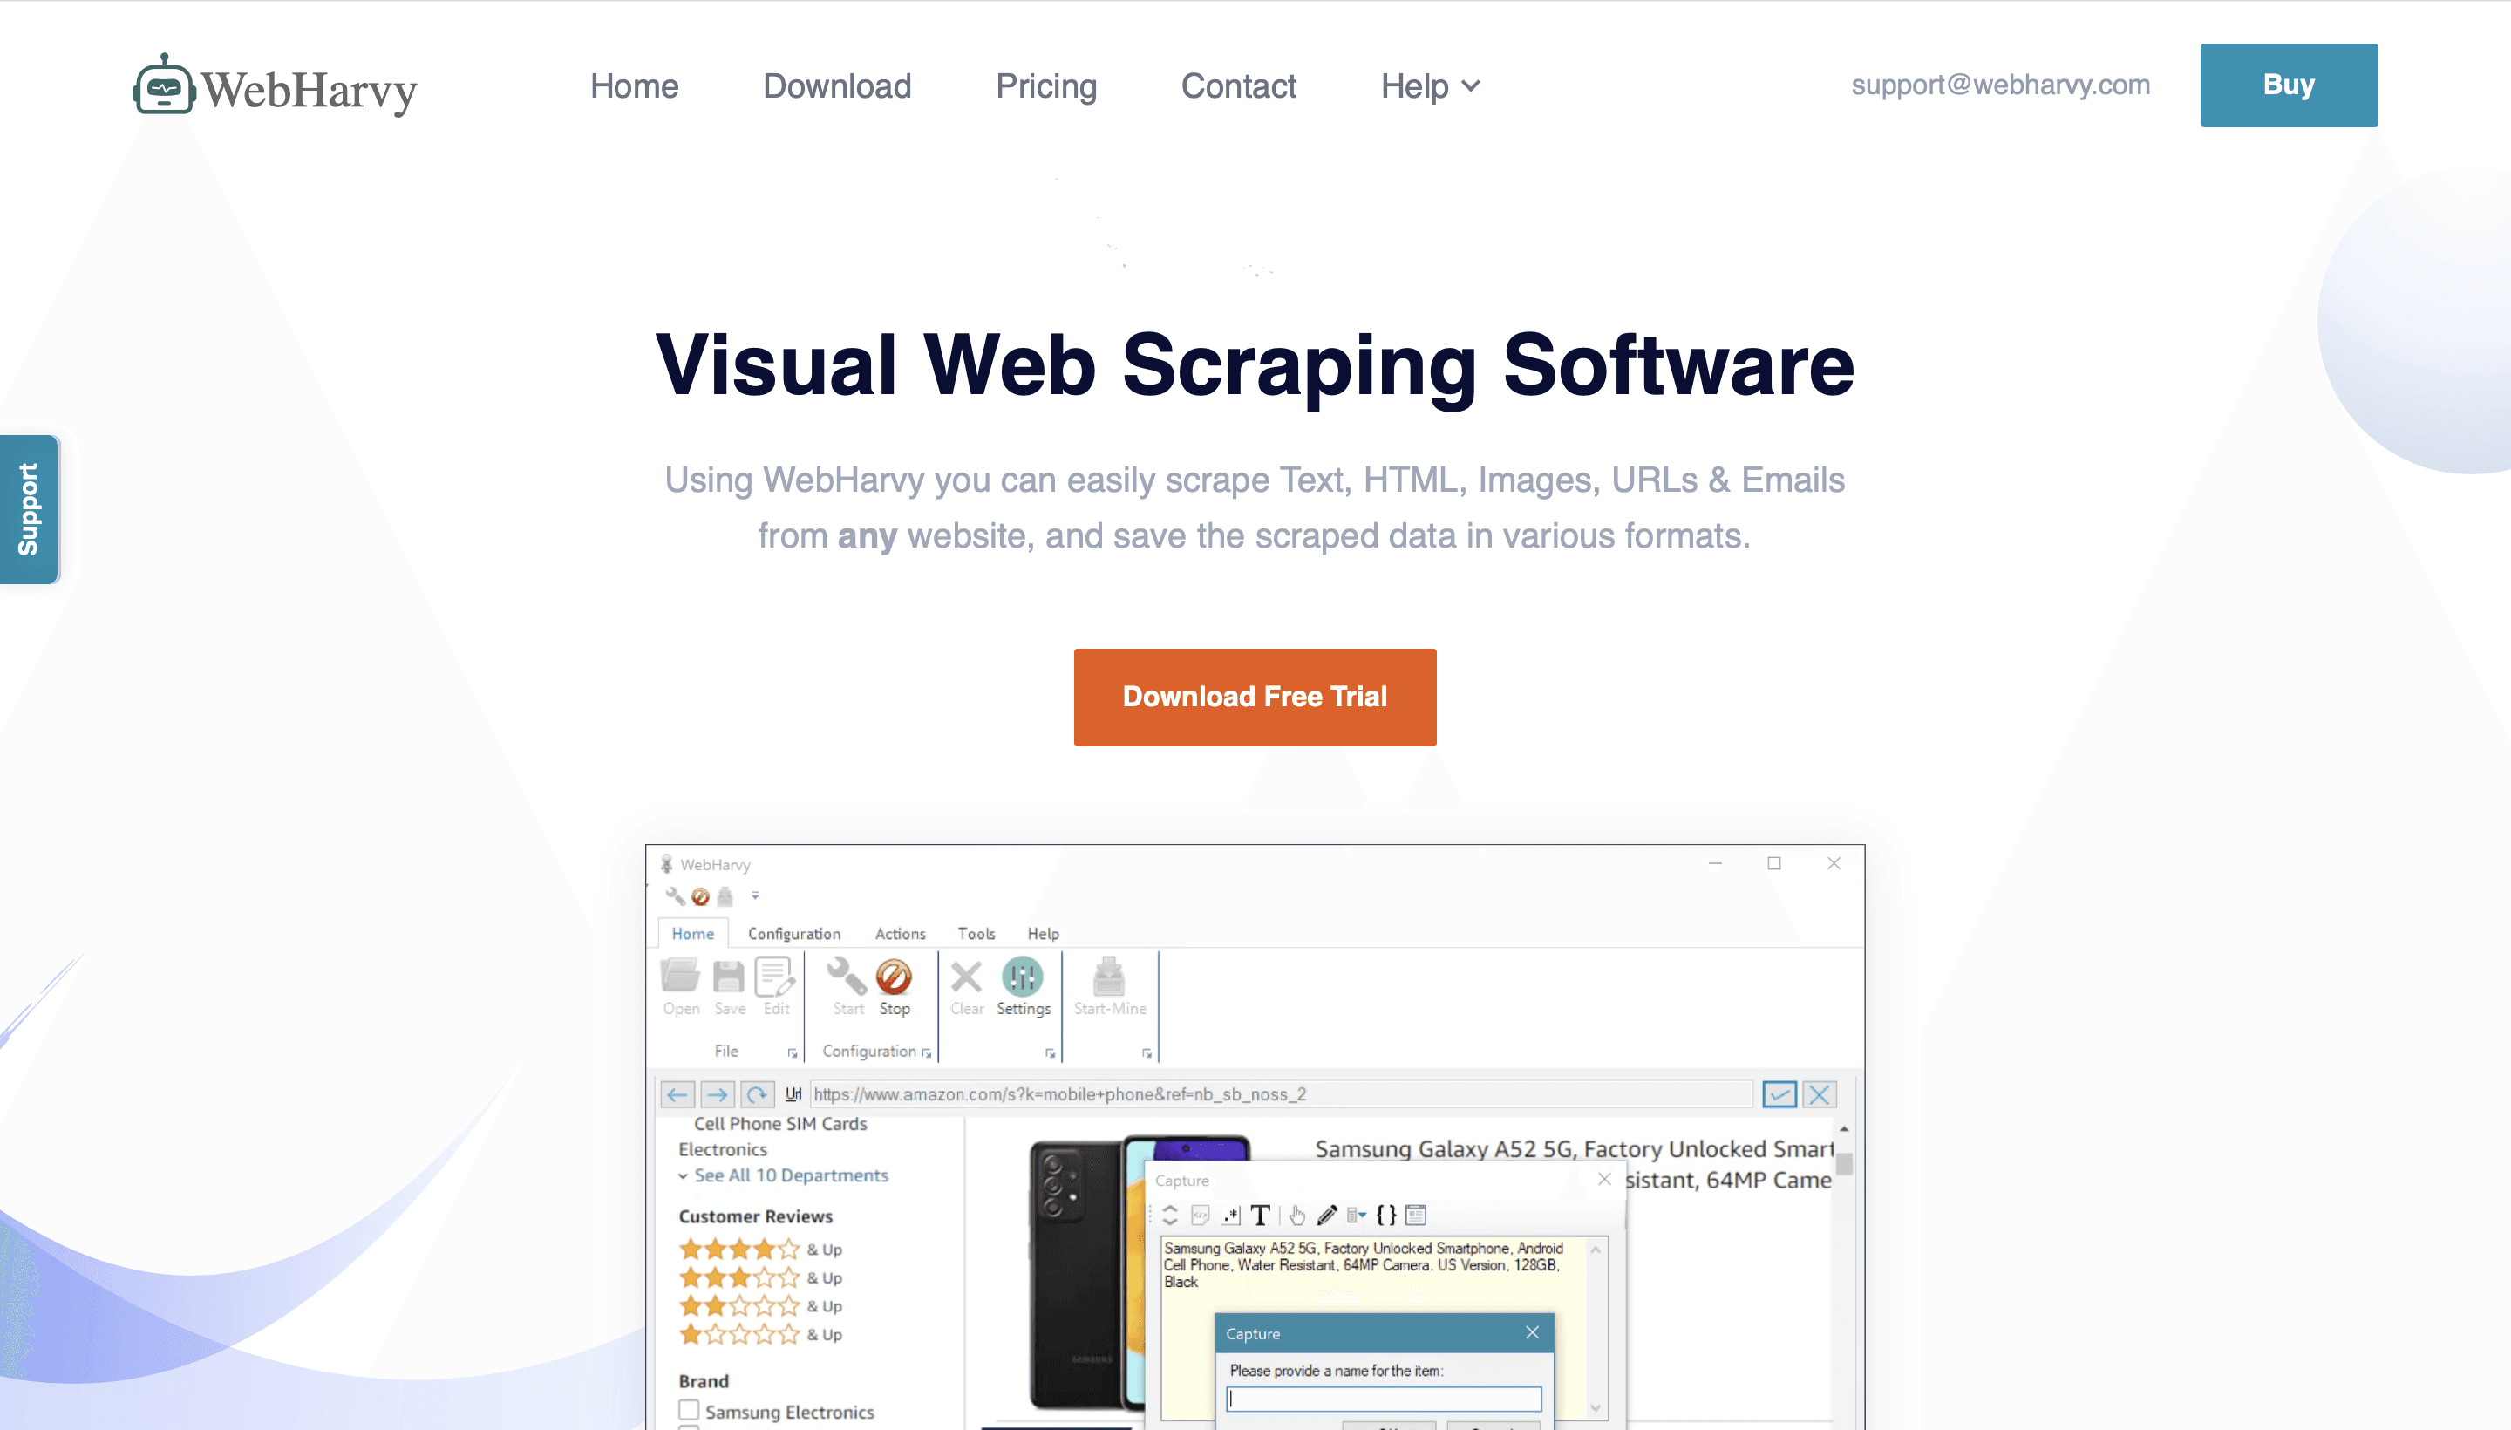Click the Start-Mine icon in the ribbon

[x=1111, y=985]
